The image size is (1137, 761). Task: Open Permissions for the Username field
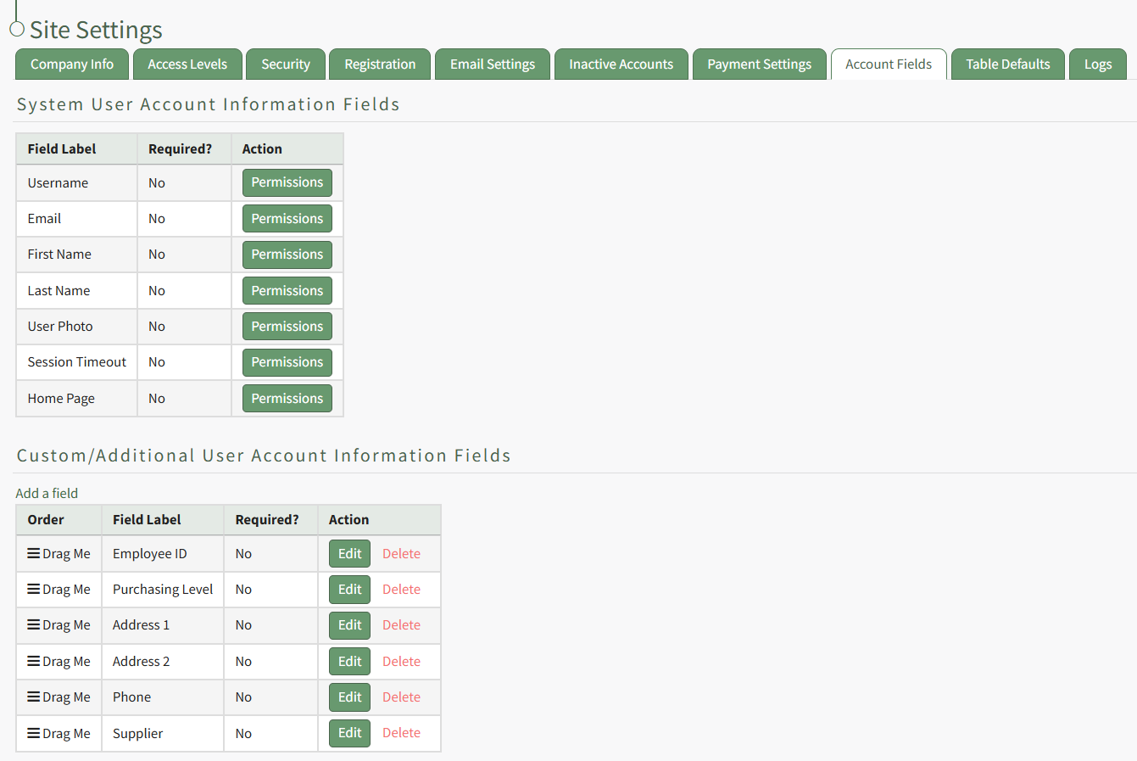(x=287, y=182)
